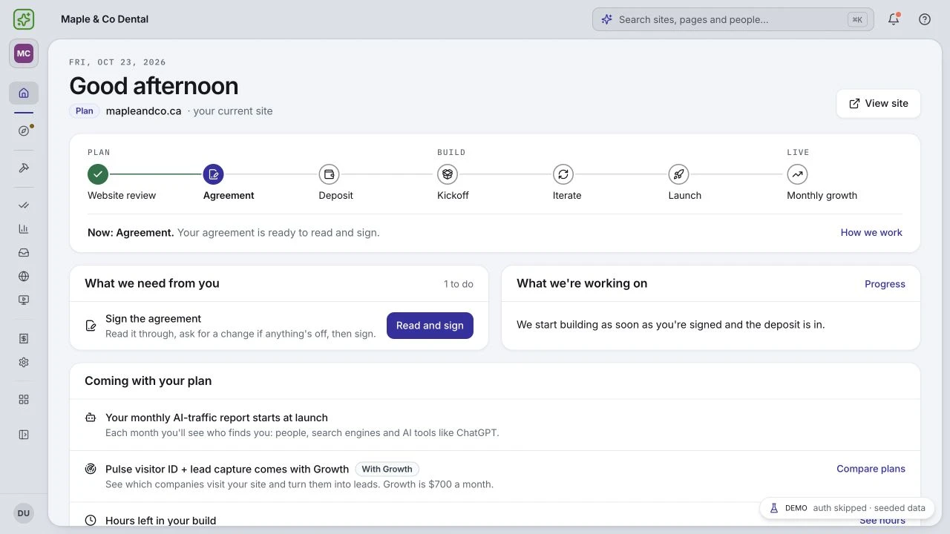Open the help question mark icon

[925, 19]
